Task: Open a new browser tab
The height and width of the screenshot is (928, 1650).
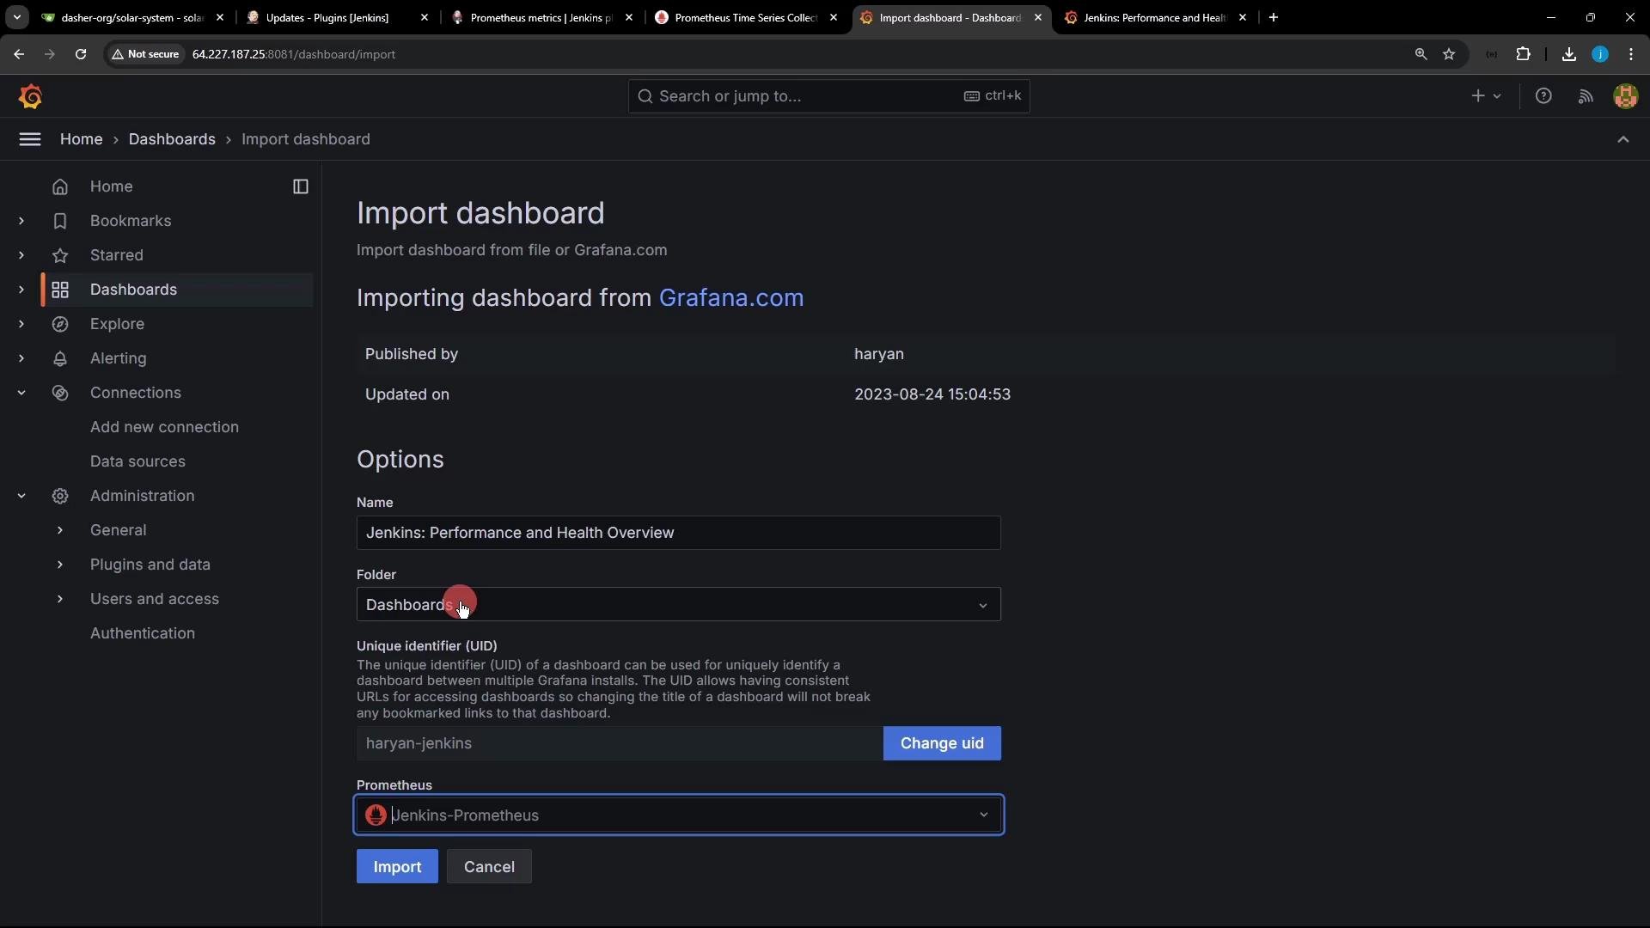Action: [x=1274, y=17]
